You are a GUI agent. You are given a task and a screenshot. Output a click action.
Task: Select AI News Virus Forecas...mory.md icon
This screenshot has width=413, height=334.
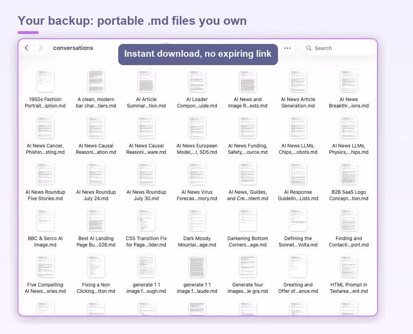pyautogui.click(x=197, y=173)
